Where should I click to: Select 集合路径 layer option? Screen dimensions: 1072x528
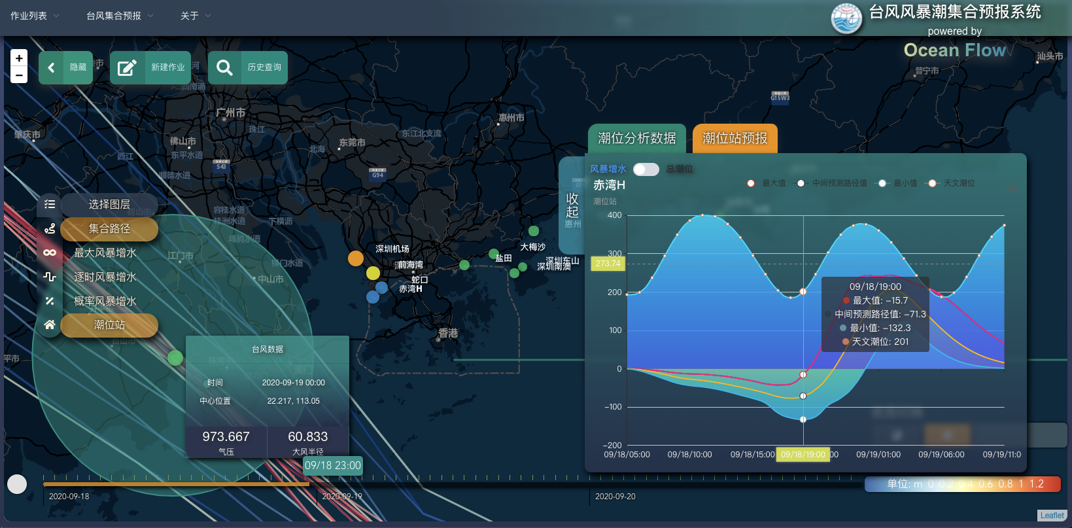pyautogui.click(x=109, y=228)
